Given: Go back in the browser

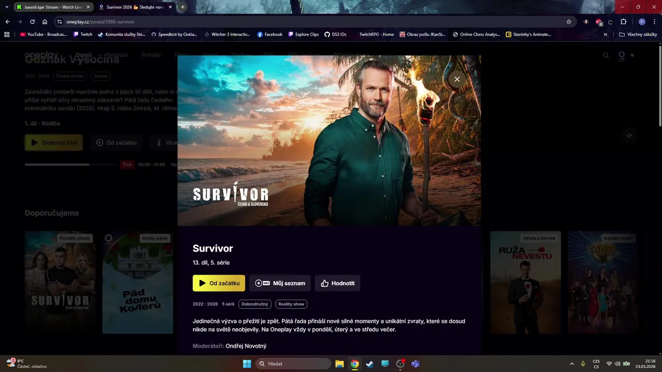Looking at the screenshot, I should [x=7, y=22].
